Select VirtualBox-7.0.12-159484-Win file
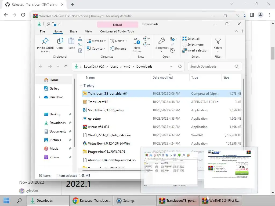 pyautogui.click(x=161, y=144)
